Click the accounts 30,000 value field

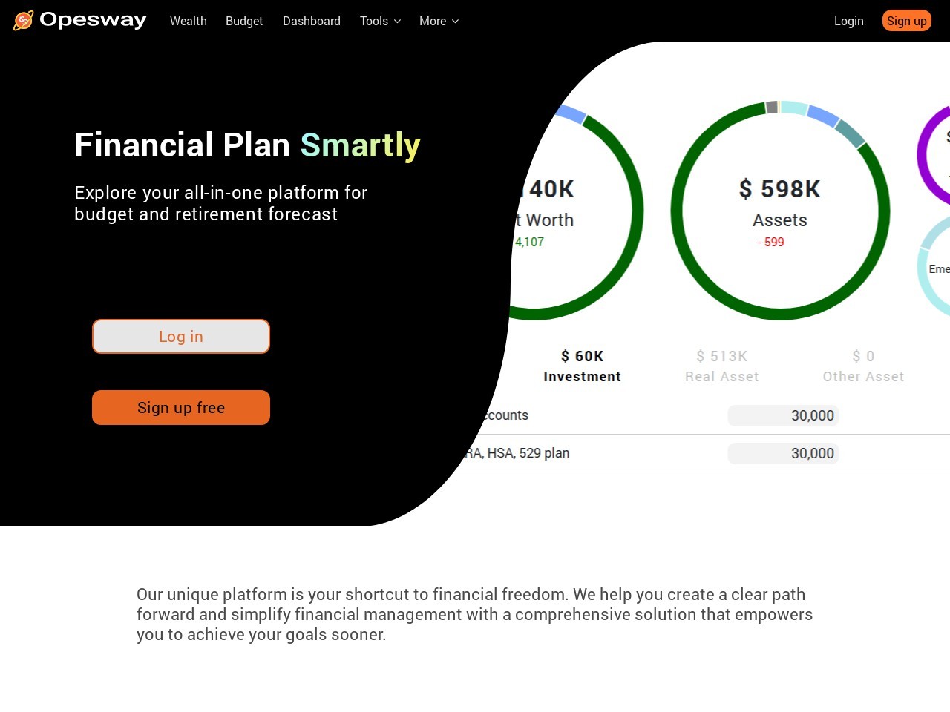[783, 415]
